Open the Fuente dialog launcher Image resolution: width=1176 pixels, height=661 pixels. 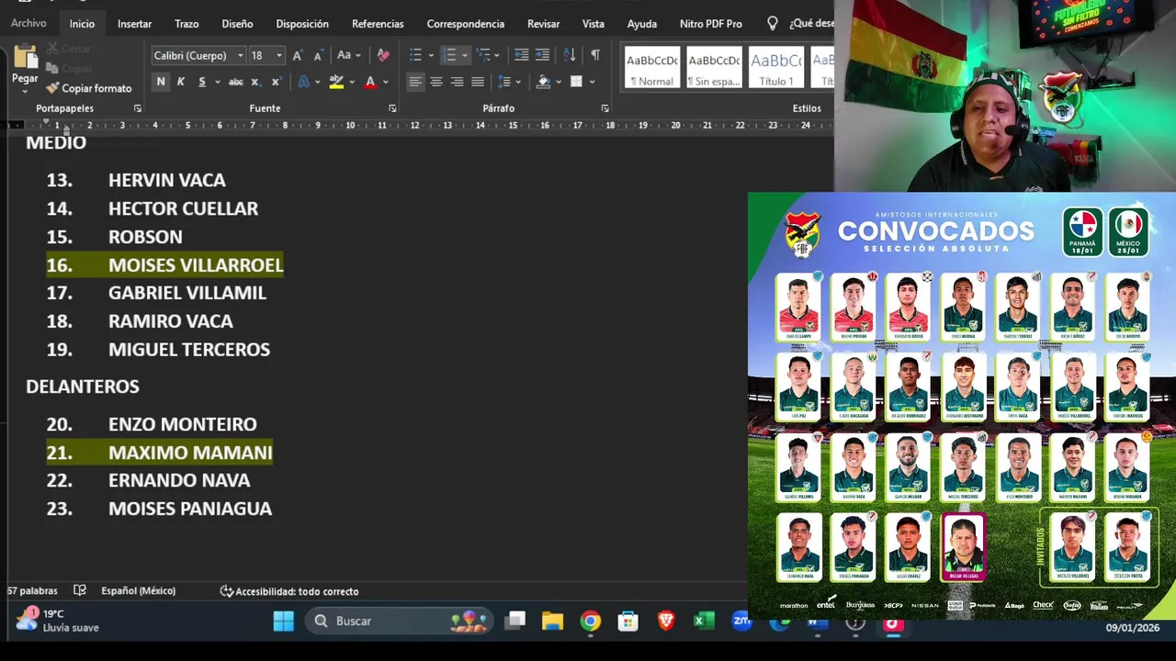click(392, 108)
